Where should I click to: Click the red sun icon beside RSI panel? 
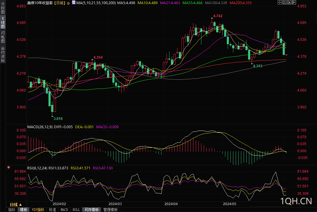point(9,167)
